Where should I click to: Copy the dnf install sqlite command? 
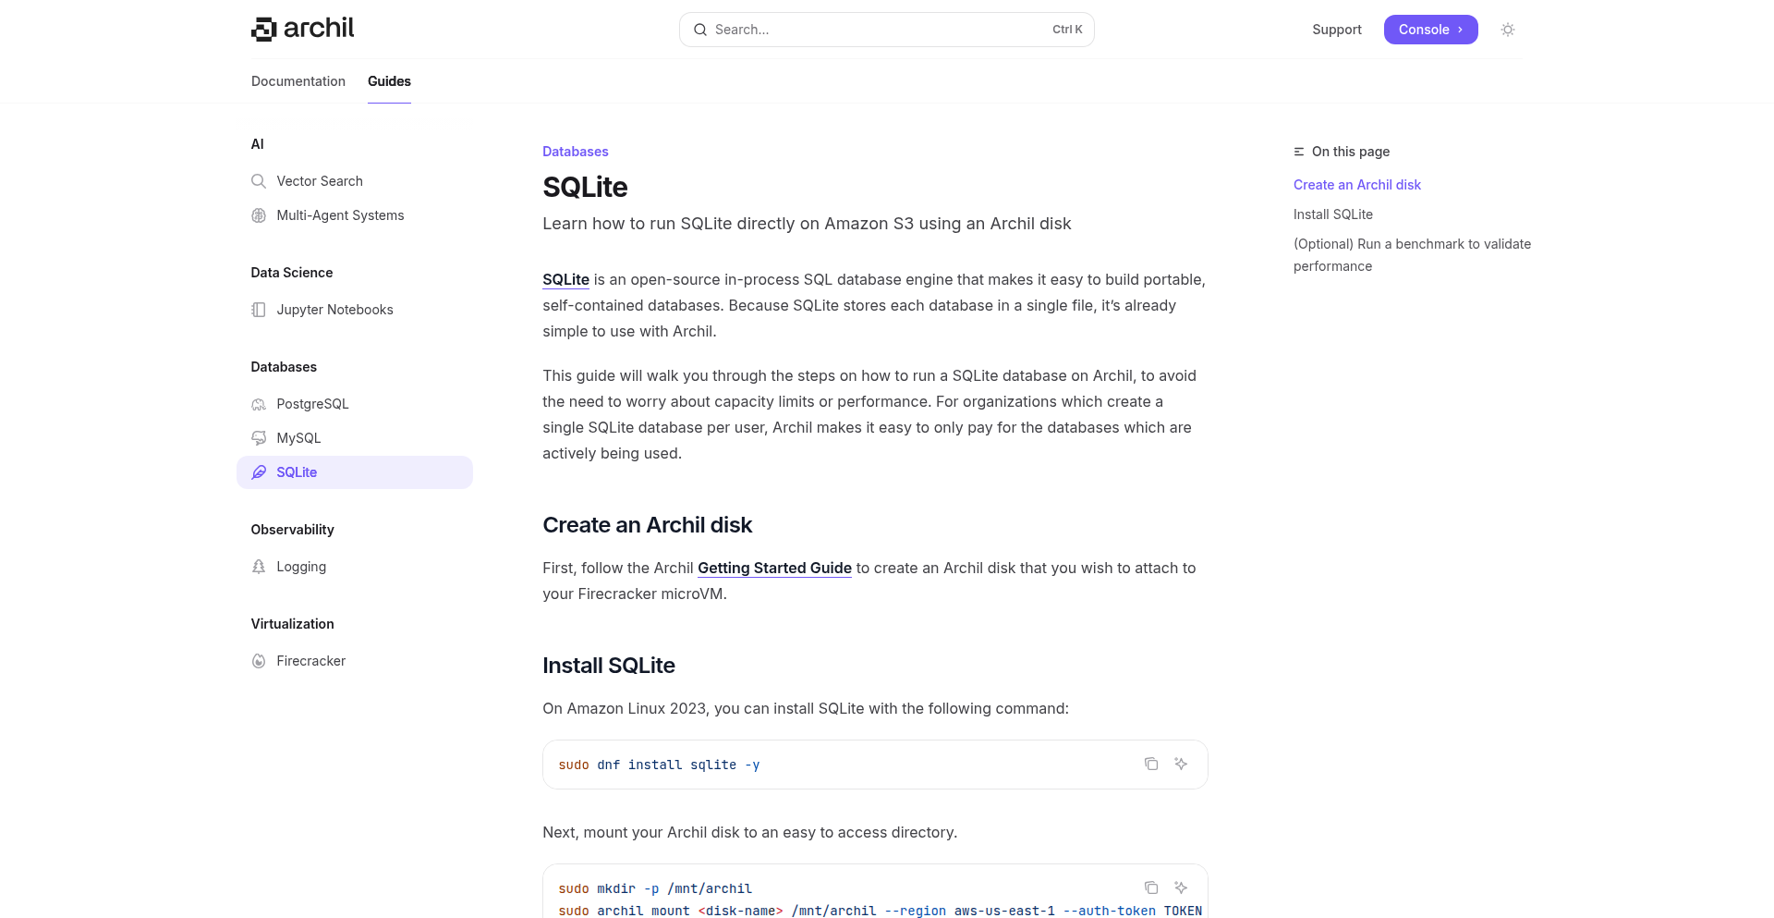pyautogui.click(x=1151, y=764)
